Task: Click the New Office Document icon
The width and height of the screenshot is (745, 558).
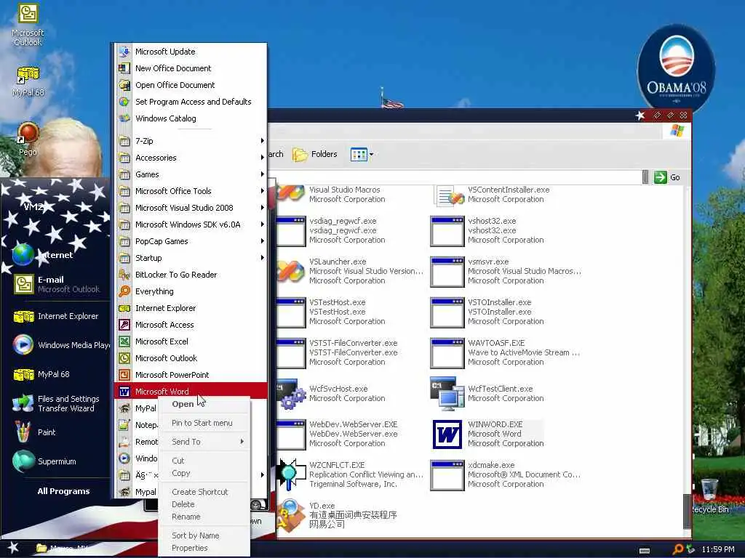Action: pos(124,68)
